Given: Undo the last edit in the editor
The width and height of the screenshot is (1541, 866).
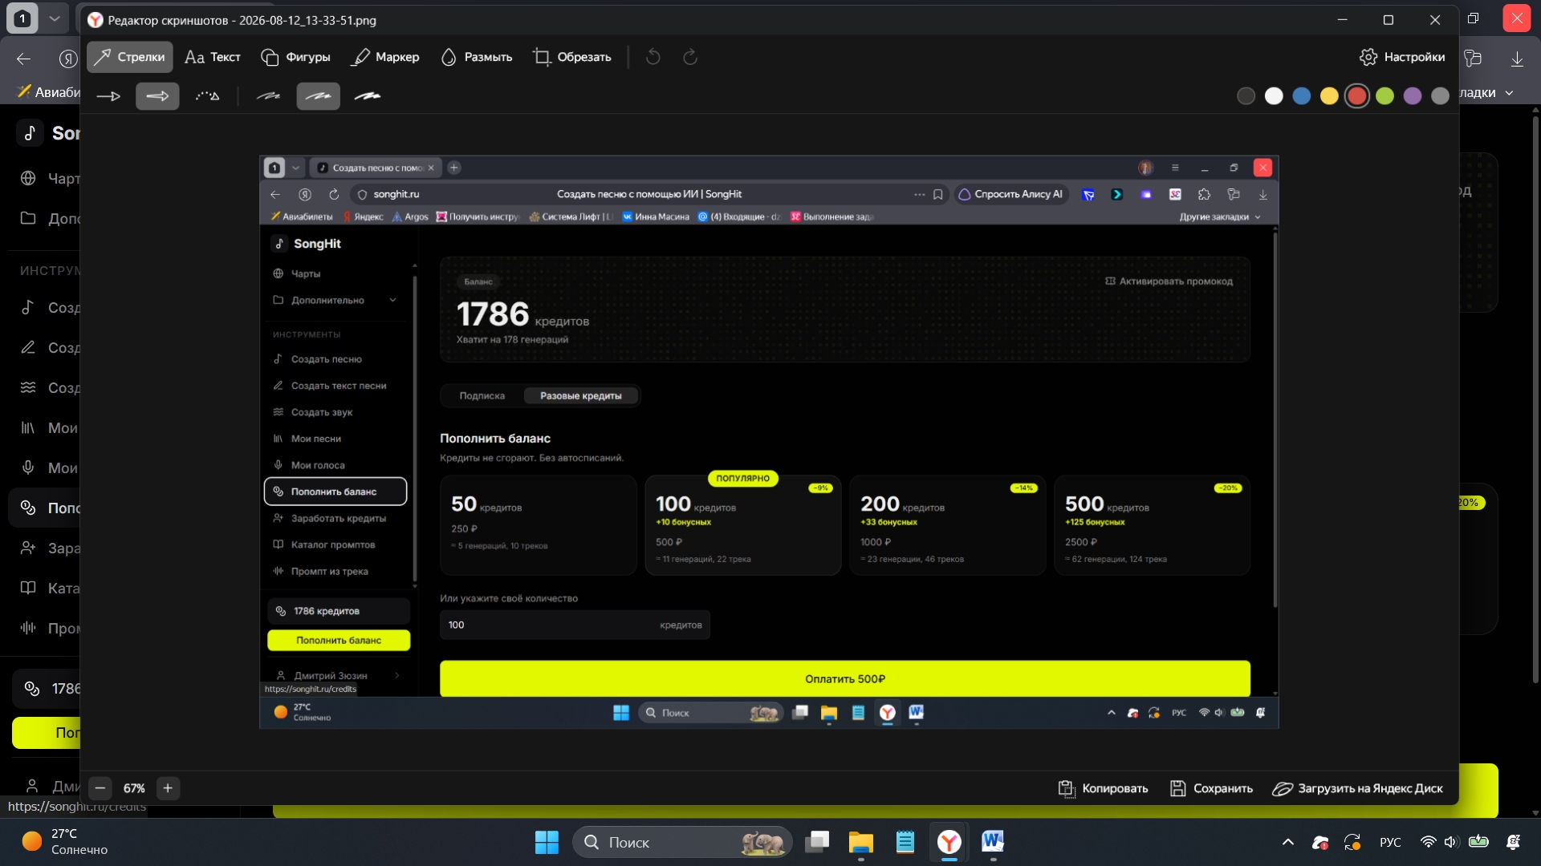Looking at the screenshot, I should 653,57.
